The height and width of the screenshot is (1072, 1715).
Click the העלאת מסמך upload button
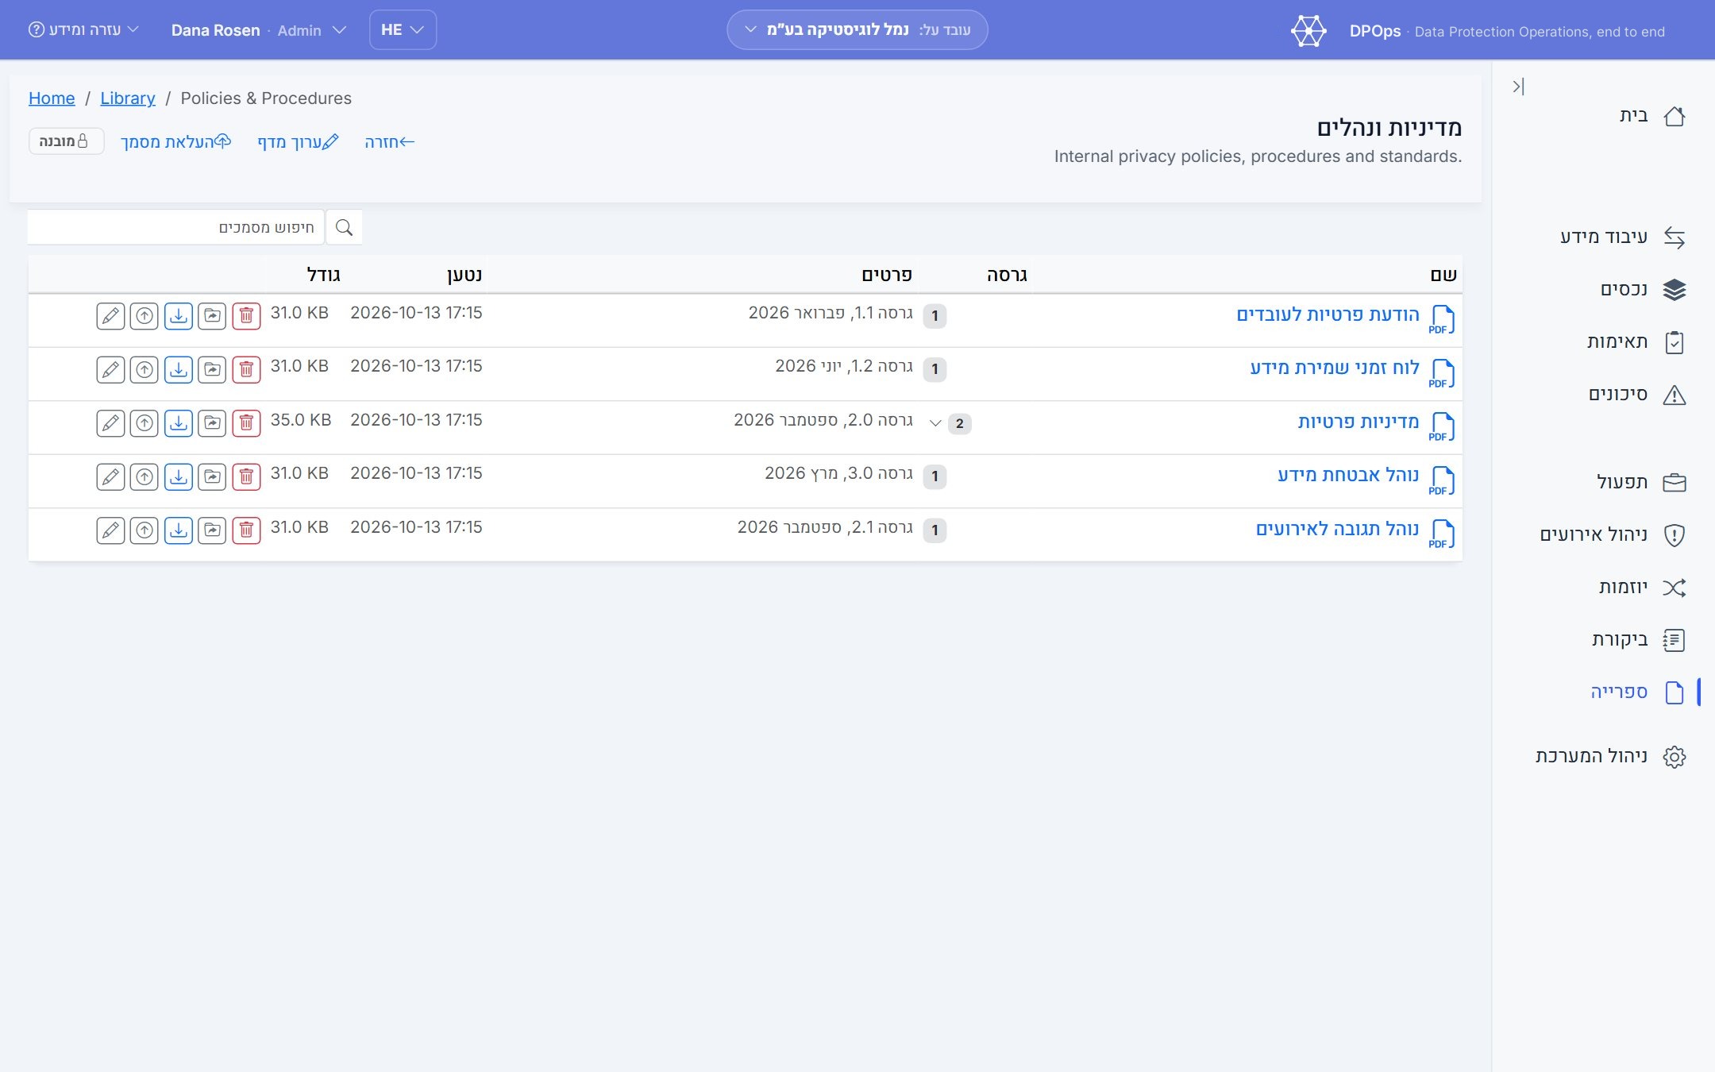pyautogui.click(x=175, y=142)
